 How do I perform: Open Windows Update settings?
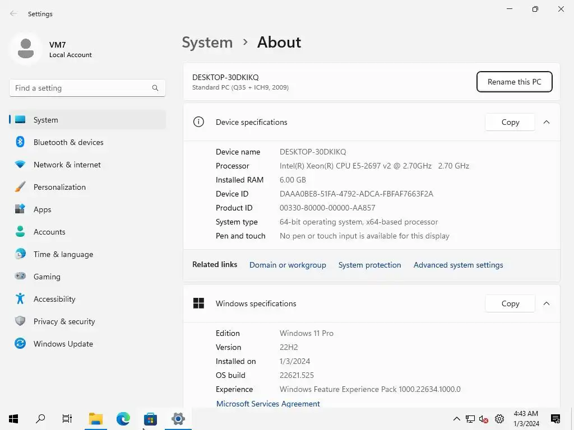coord(87,344)
